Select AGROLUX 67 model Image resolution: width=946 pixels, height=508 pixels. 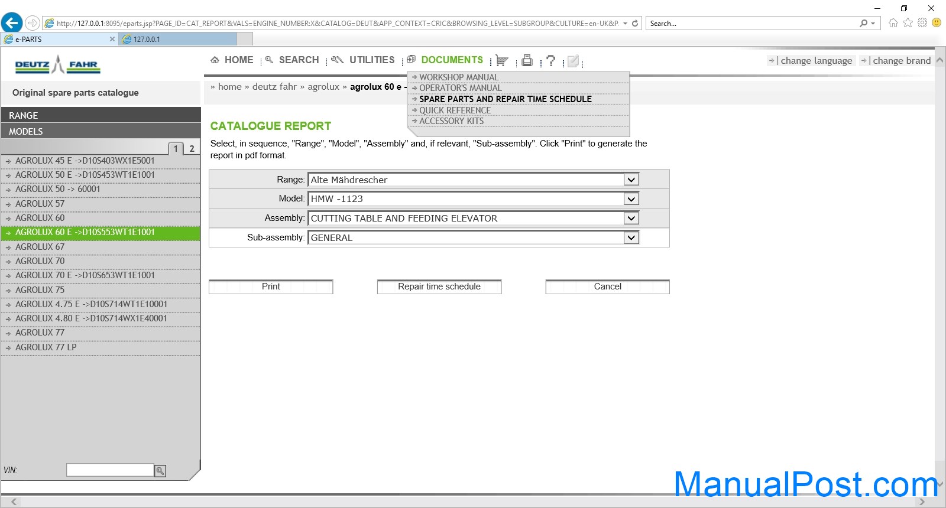(101, 247)
